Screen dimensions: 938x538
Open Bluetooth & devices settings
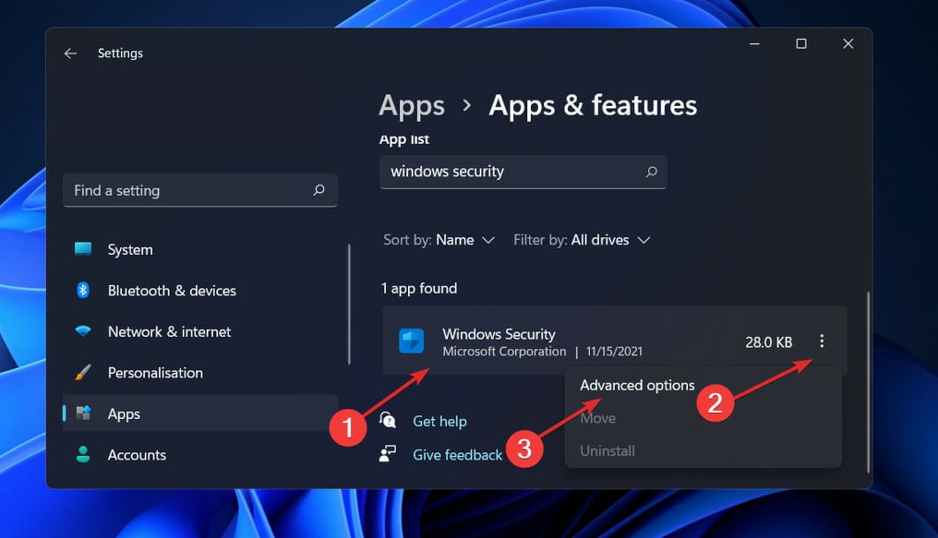tap(82, 290)
